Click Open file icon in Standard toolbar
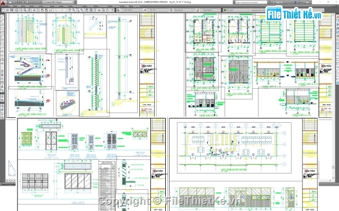 click(x=7, y=10)
